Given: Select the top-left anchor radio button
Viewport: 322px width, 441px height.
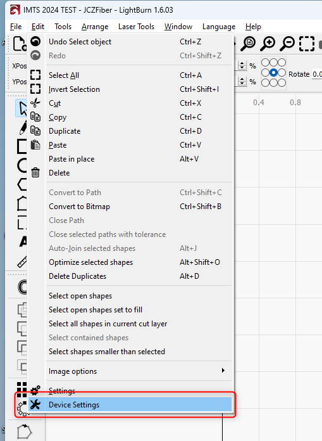Looking at the screenshot, I should [x=265, y=63].
